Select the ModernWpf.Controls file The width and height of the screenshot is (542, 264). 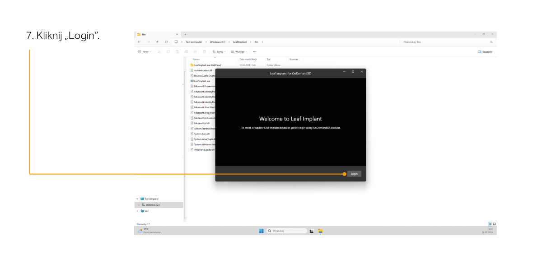click(202, 118)
